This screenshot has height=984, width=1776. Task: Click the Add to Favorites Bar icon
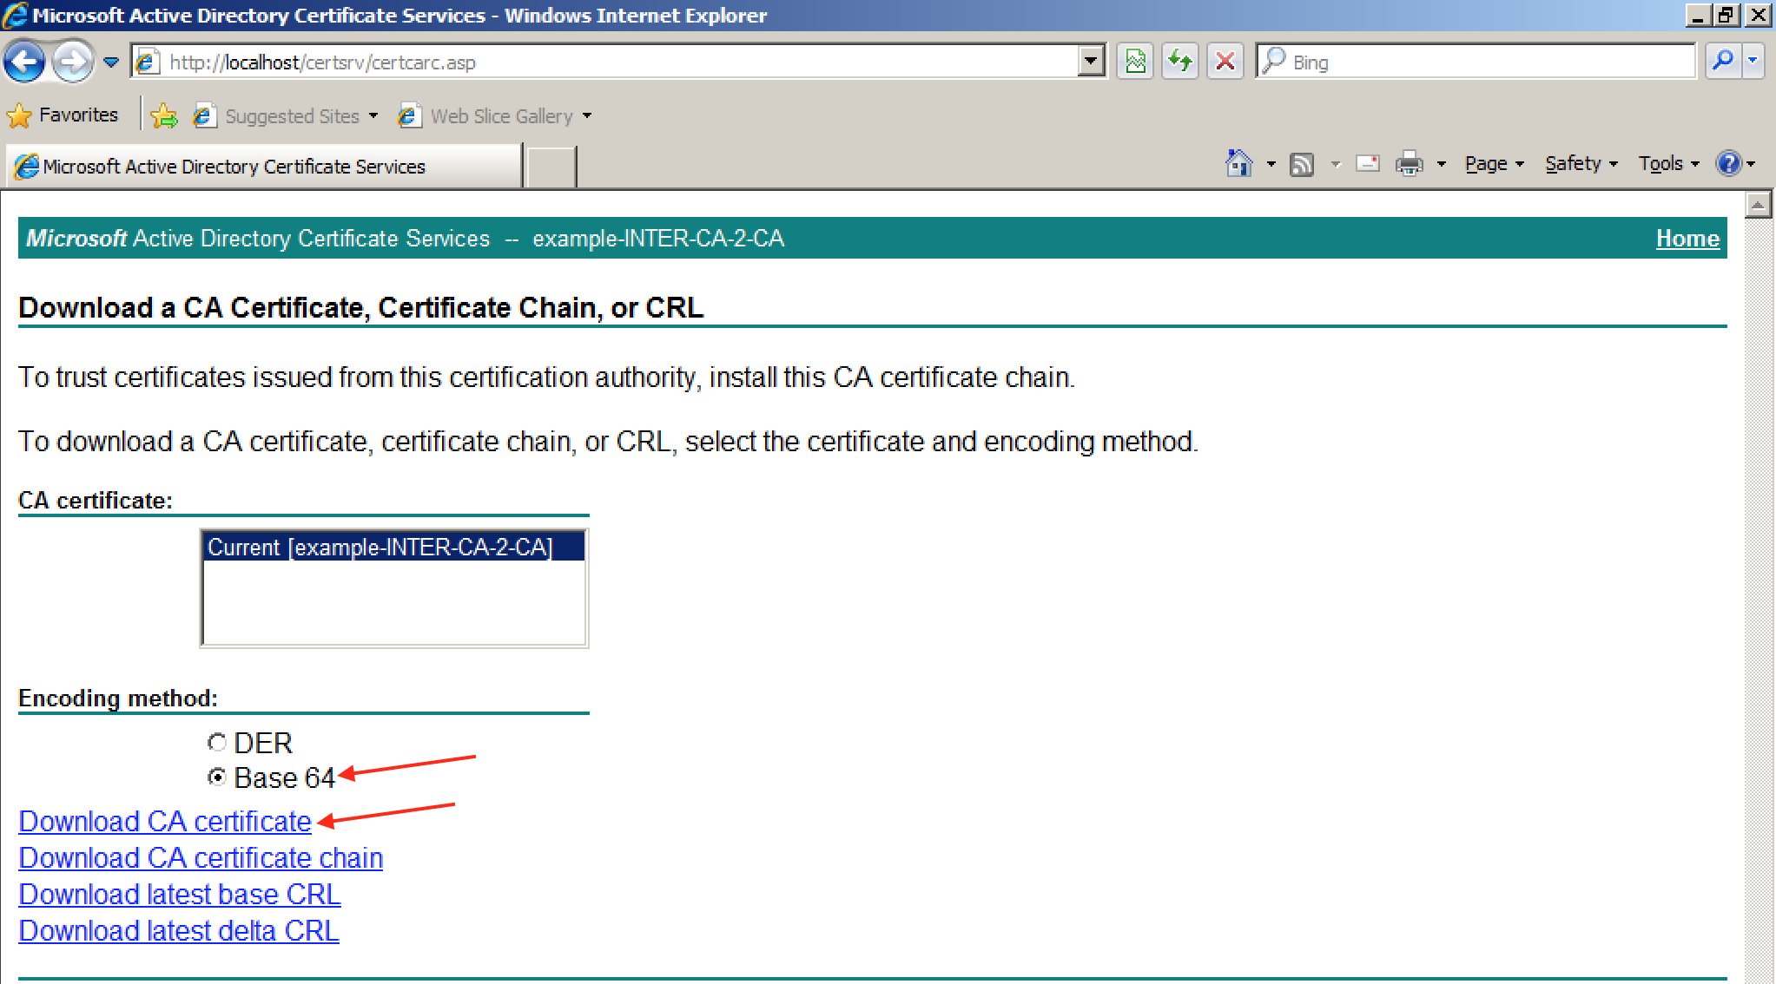click(163, 115)
